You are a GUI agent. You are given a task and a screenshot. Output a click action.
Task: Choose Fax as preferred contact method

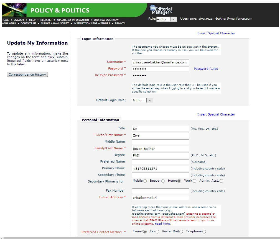(x=157, y=232)
